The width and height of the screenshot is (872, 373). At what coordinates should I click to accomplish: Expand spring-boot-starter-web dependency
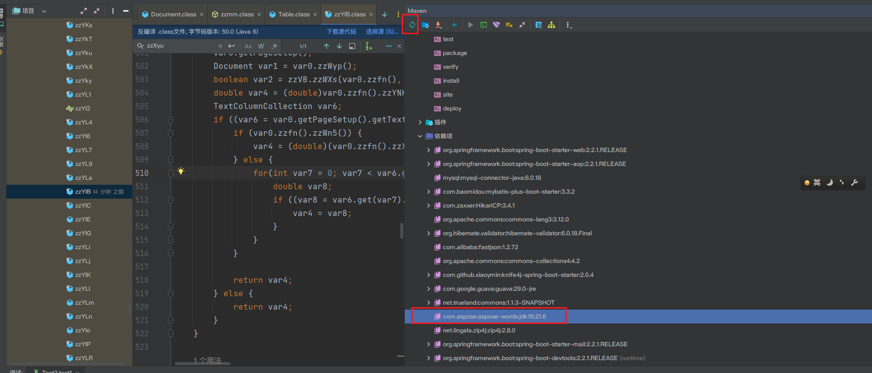[429, 150]
